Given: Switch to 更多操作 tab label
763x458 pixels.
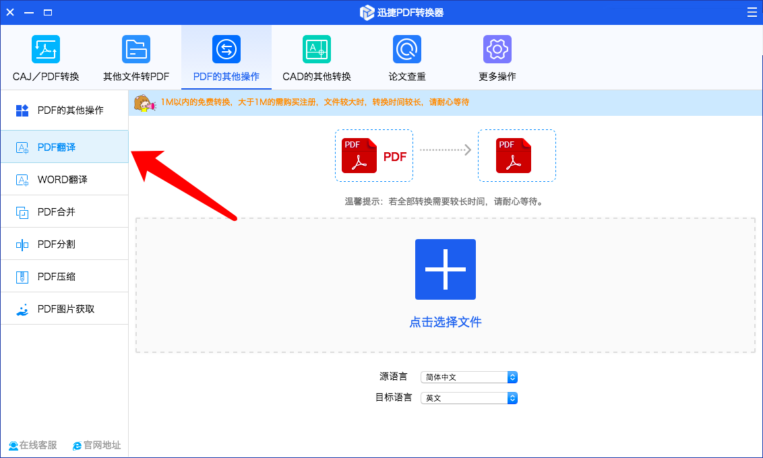Looking at the screenshot, I should [497, 76].
